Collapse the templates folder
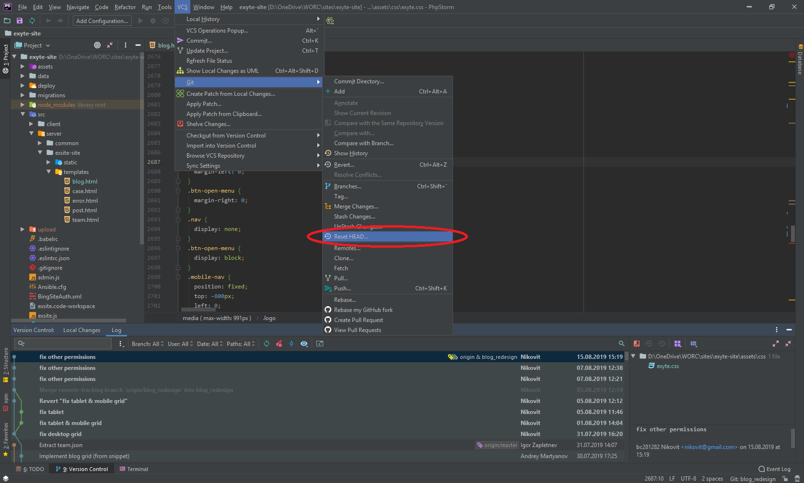Screen dimensions: 804x483 click(x=48, y=172)
